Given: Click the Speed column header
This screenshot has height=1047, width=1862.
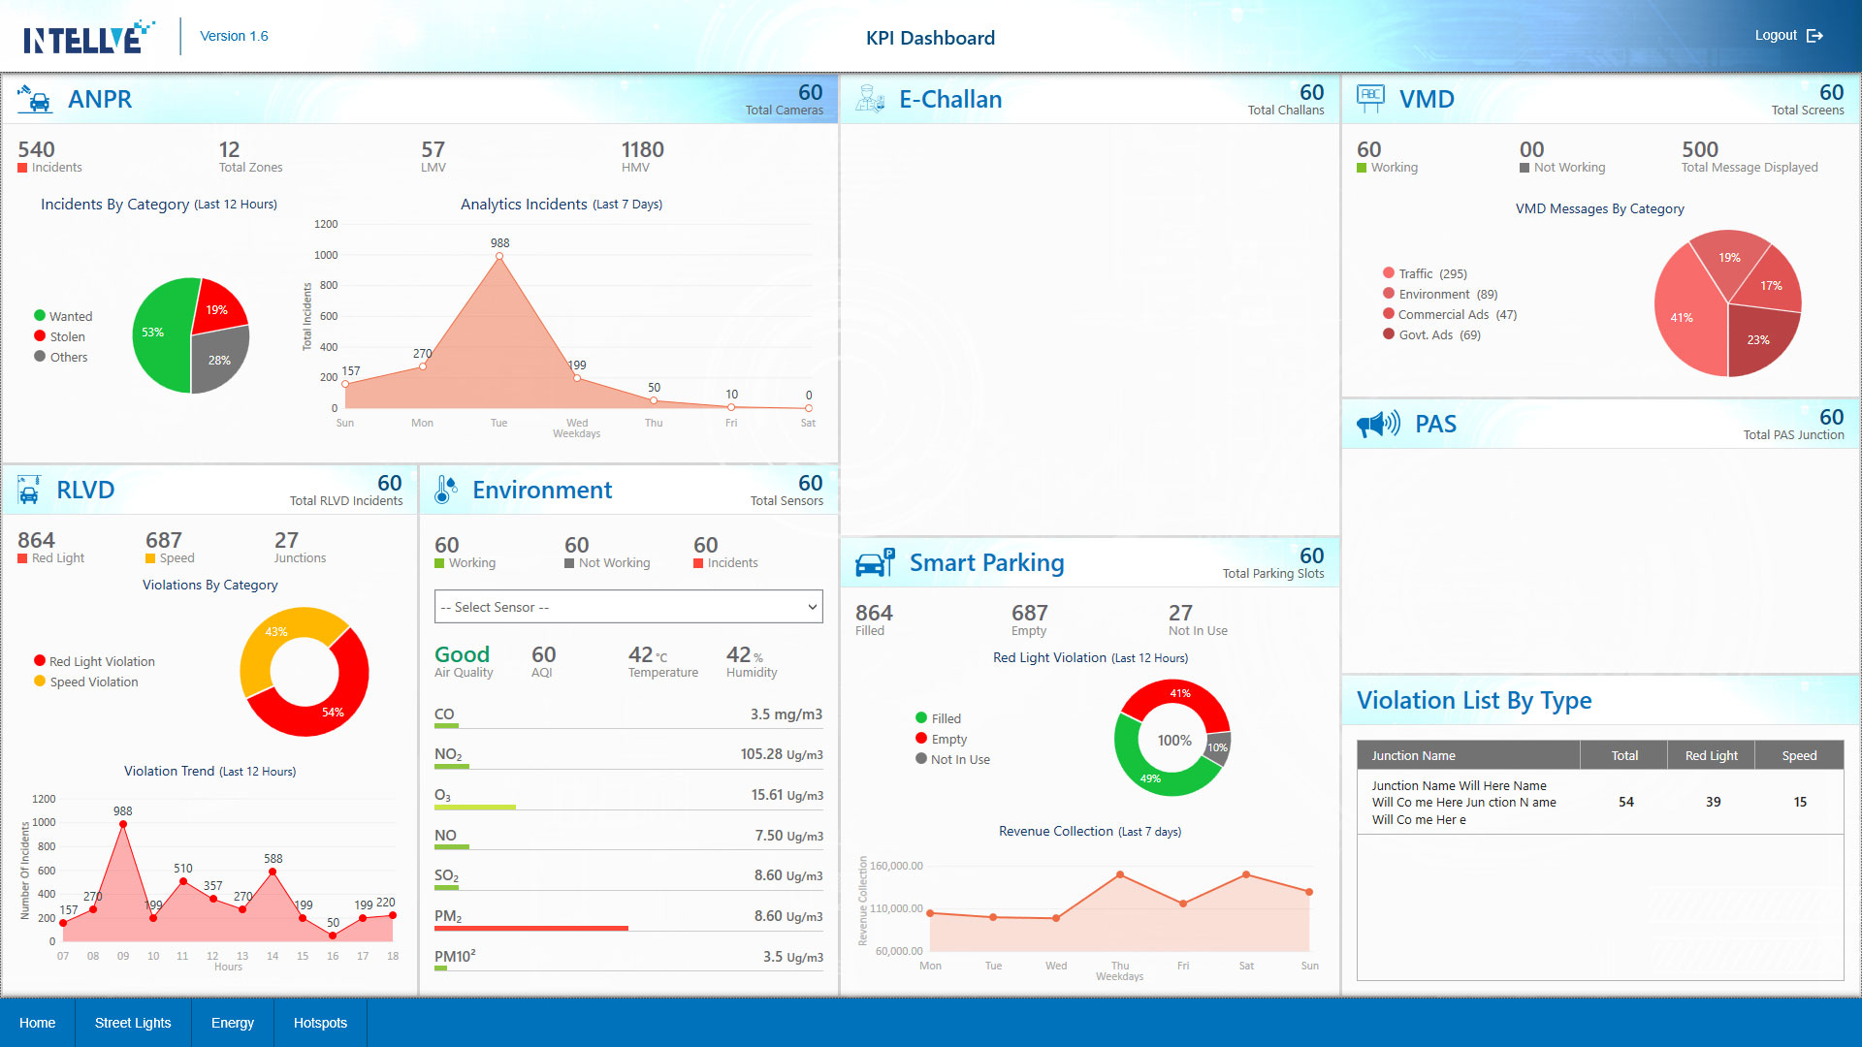Looking at the screenshot, I should 1799,755.
